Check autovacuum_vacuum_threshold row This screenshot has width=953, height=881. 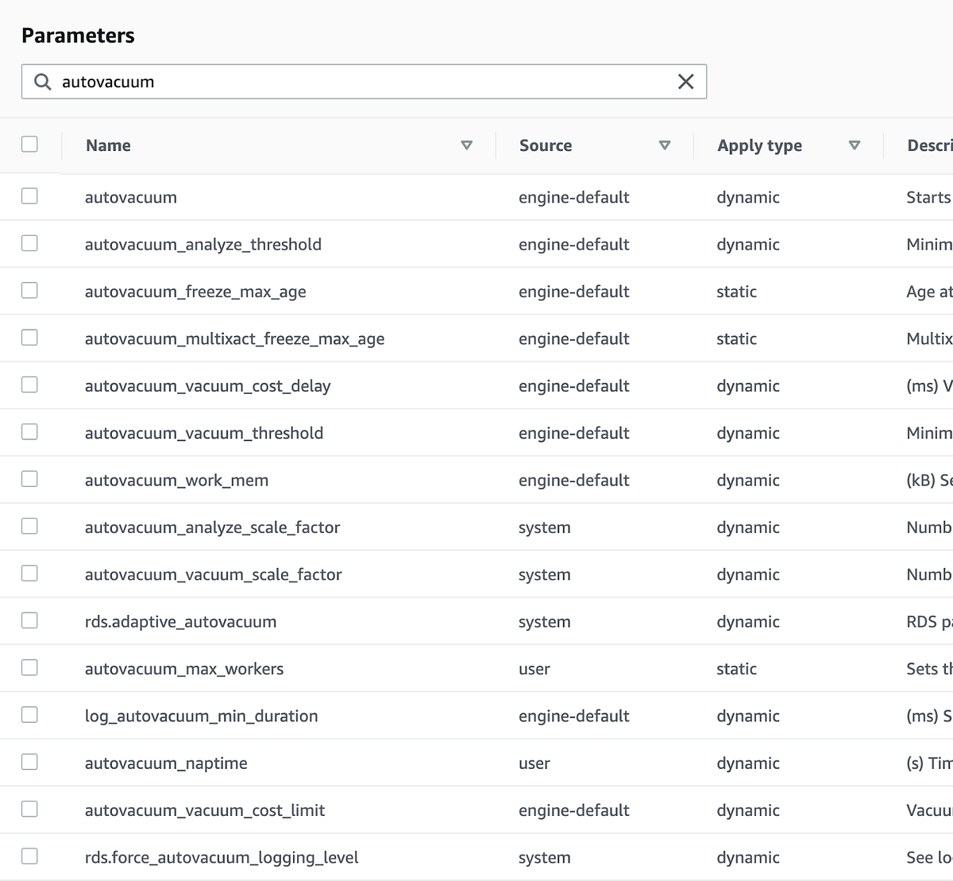[29, 431]
